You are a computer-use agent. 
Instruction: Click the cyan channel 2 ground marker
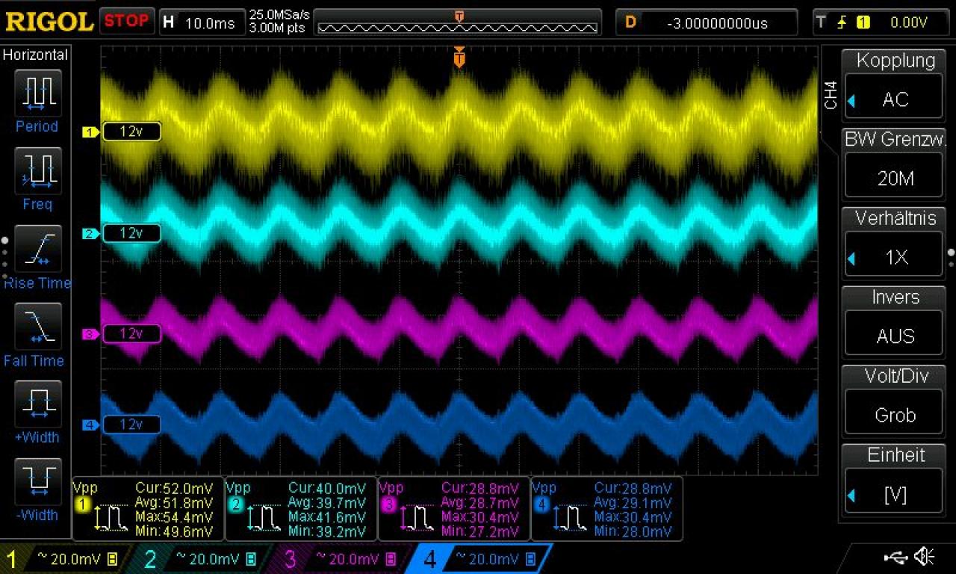click(90, 234)
